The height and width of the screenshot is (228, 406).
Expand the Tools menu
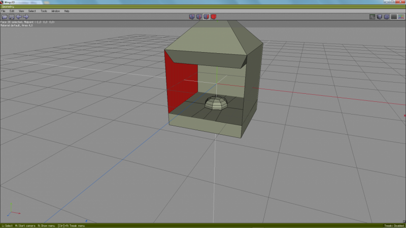pos(44,11)
